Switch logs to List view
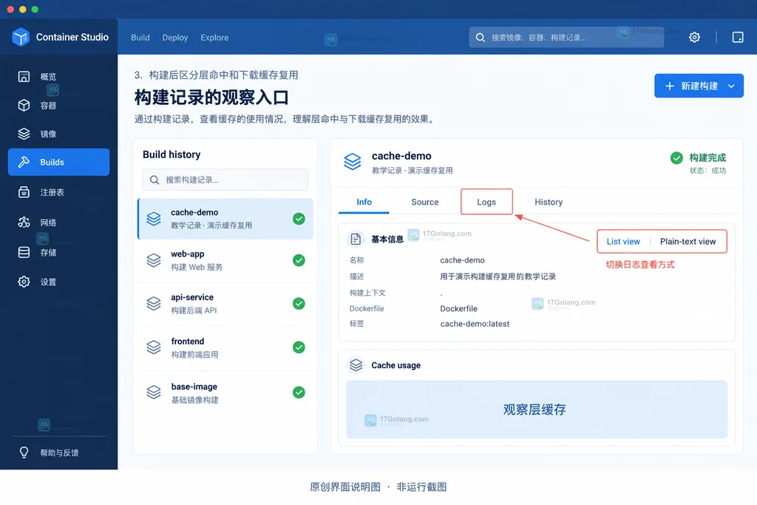The image size is (757, 505). 622,241
